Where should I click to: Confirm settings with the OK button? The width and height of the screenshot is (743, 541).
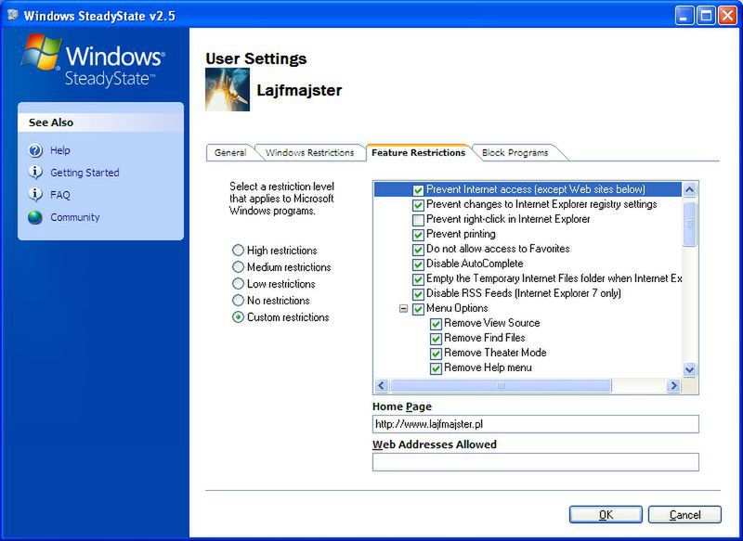click(606, 514)
